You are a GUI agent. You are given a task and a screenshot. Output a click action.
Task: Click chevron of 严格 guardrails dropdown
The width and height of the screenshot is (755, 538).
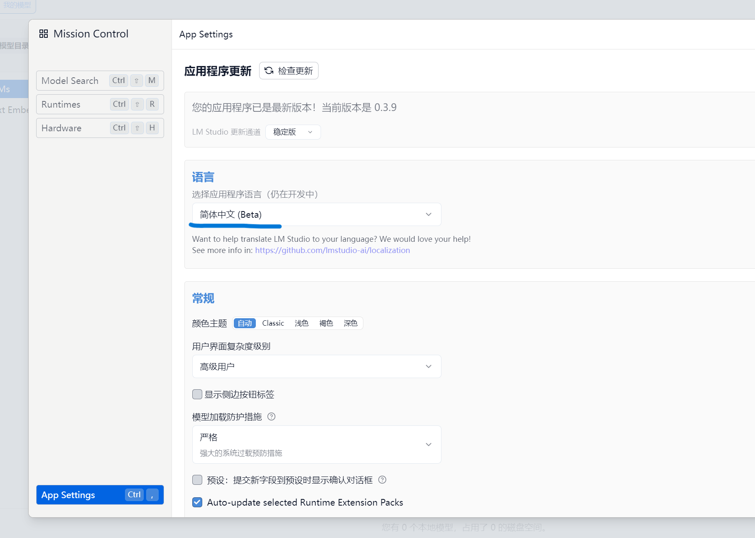[429, 445]
